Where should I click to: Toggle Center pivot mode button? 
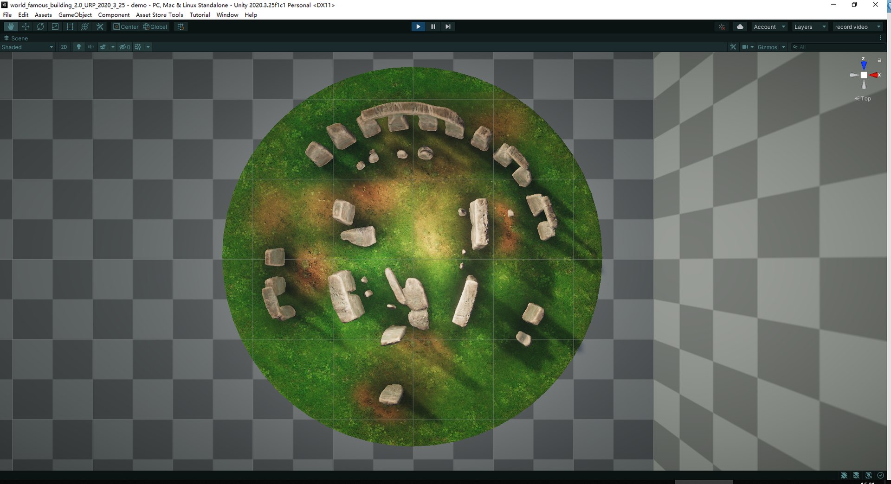126,26
